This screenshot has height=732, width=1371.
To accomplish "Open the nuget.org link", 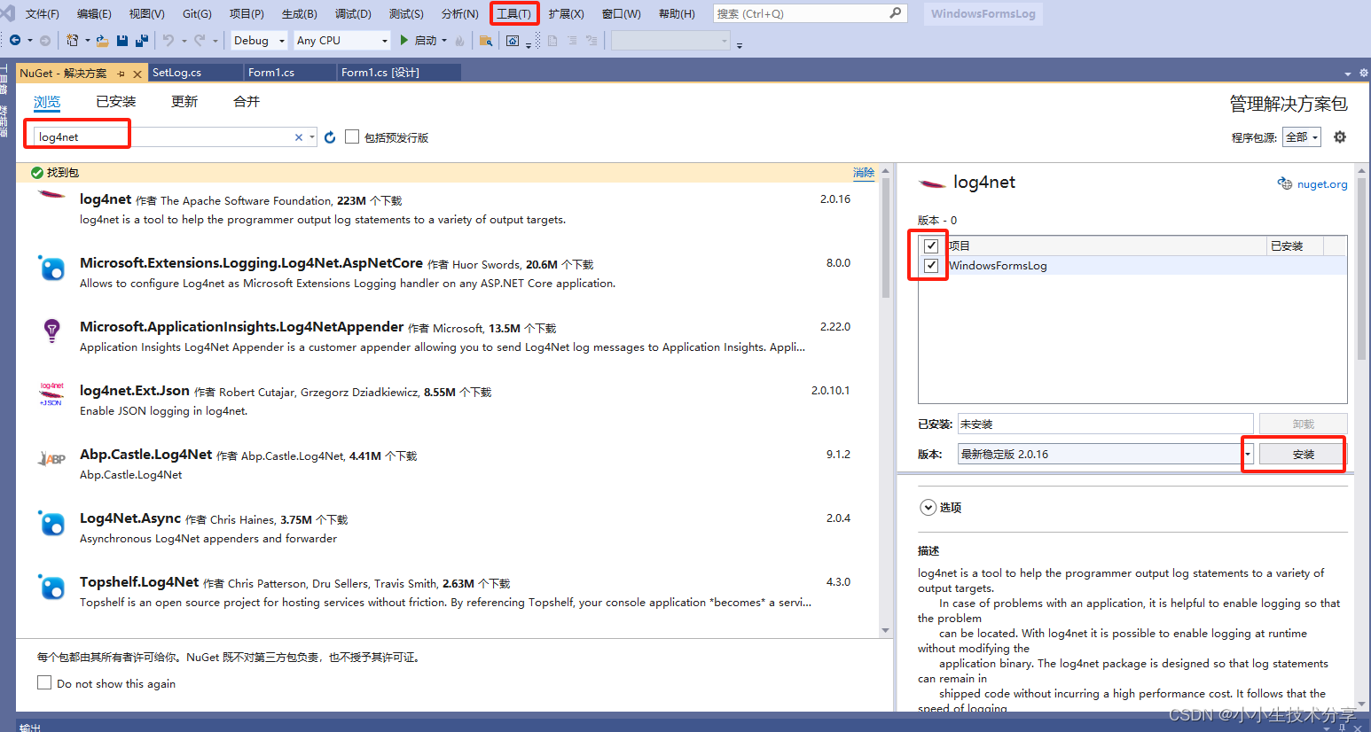I will pyautogui.click(x=1321, y=184).
